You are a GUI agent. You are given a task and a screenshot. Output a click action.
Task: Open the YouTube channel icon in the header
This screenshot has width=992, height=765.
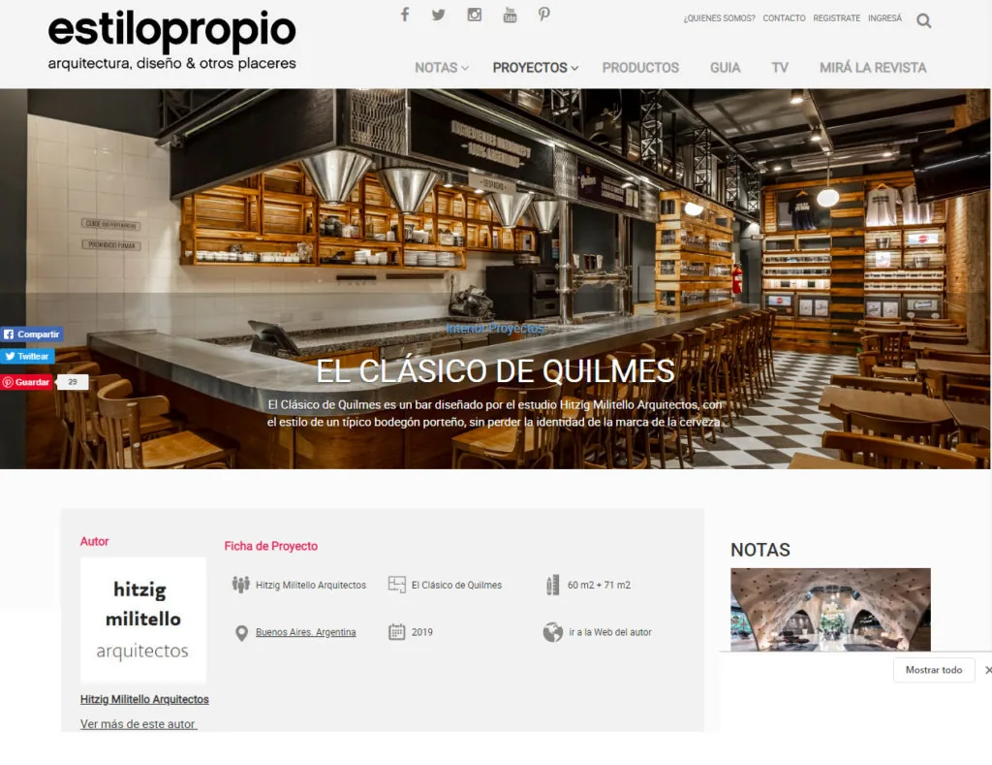[x=510, y=15]
